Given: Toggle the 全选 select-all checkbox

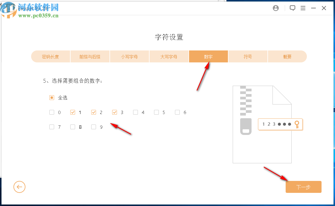Looking at the screenshot, I should tap(51, 98).
